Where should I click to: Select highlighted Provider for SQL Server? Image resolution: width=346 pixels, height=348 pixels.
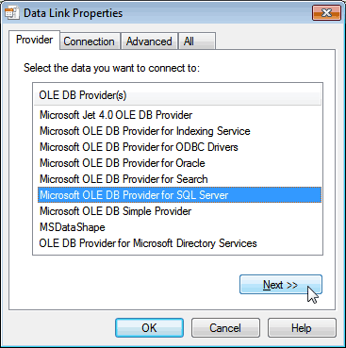click(179, 195)
